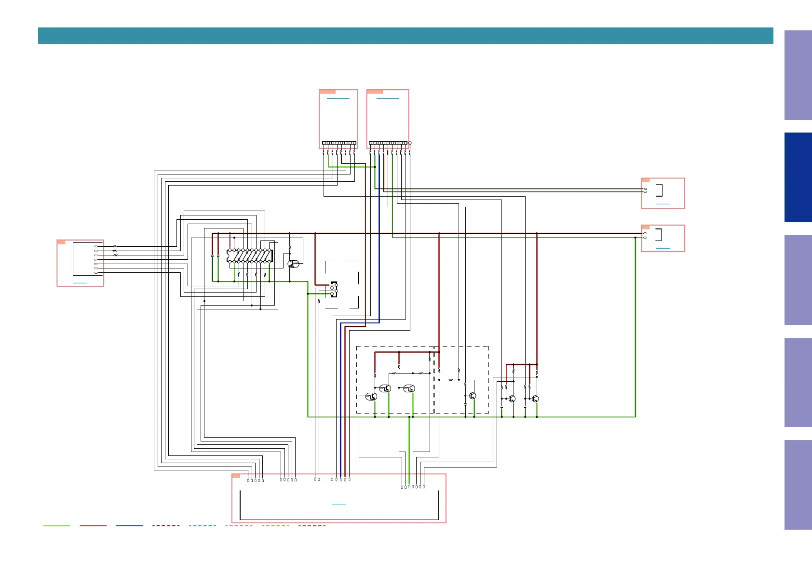
Task: Open the link in the lower right two-pin box
Action: (x=663, y=248)
